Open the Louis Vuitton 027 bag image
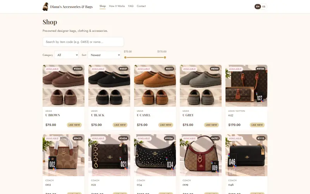Image resolution: width=310 pixels, height=194 pixels. [x=246, y=86]
